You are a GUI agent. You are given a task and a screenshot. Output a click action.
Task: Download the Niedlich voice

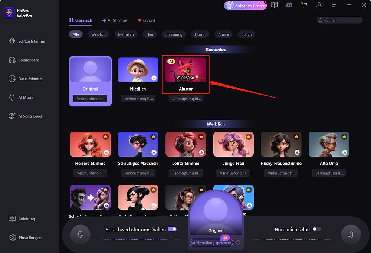click(154, 78)
